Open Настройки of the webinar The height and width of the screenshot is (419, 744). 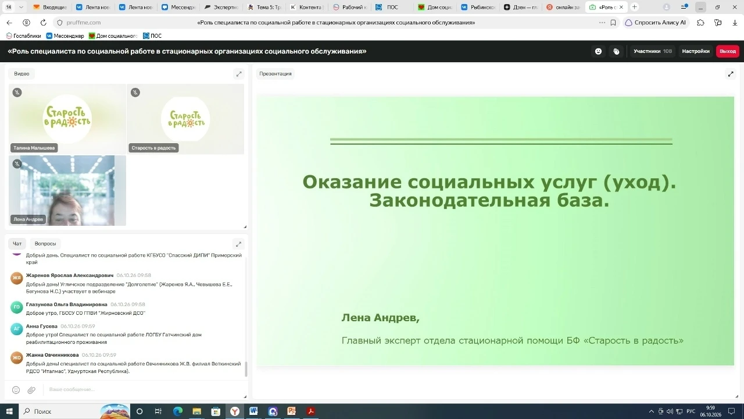point(696,51)
